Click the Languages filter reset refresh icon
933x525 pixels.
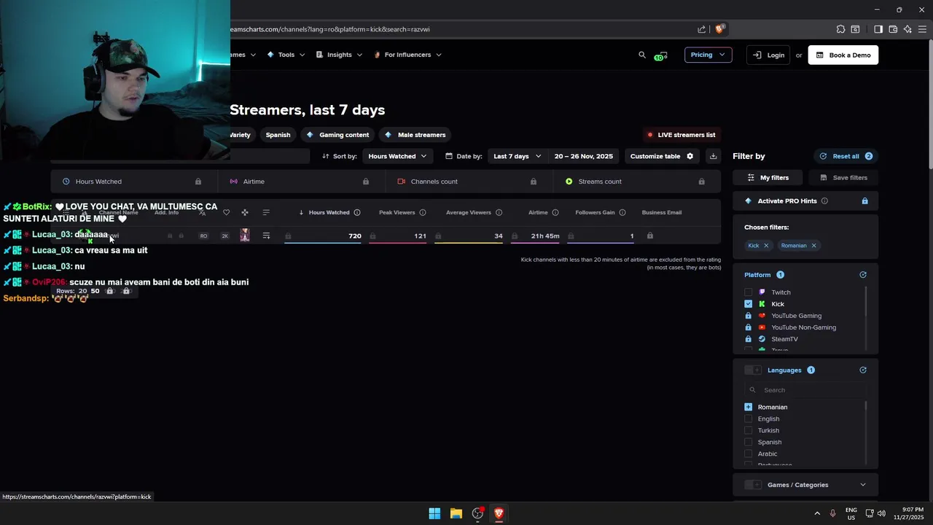pos(863,370)
